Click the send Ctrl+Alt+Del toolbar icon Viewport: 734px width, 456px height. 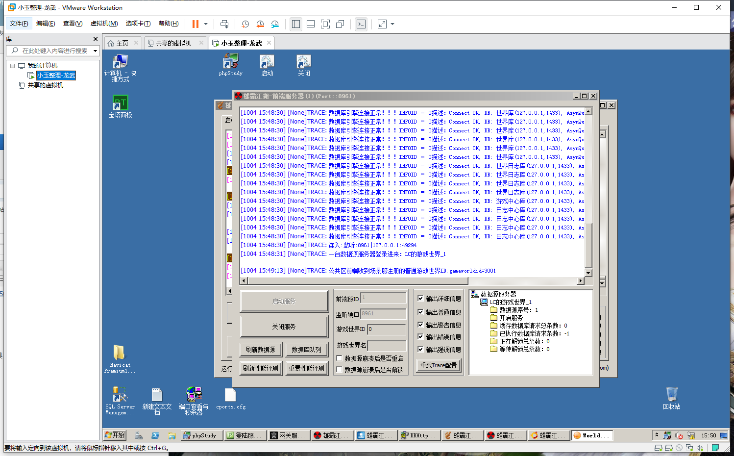point(224,24)
